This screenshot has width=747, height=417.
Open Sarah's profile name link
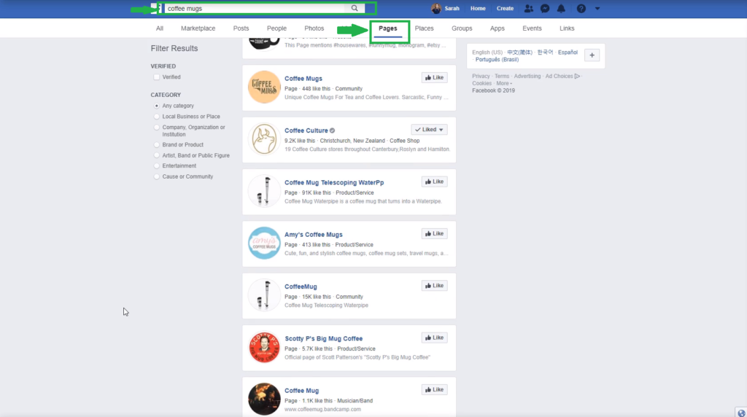(x=452, y=9)
